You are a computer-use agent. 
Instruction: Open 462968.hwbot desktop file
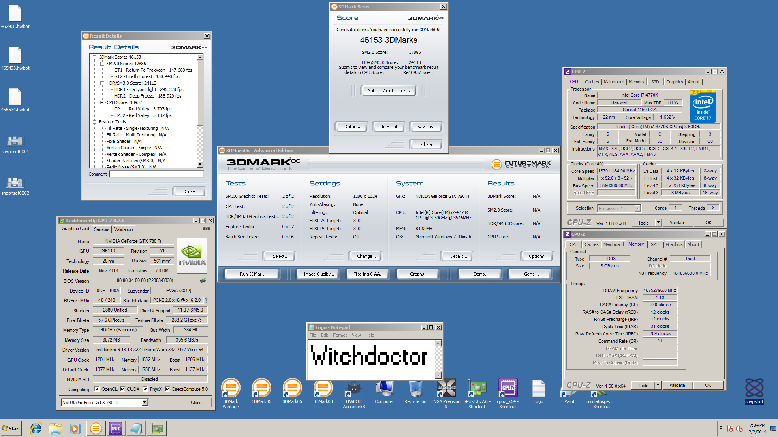tap(15, 17)
